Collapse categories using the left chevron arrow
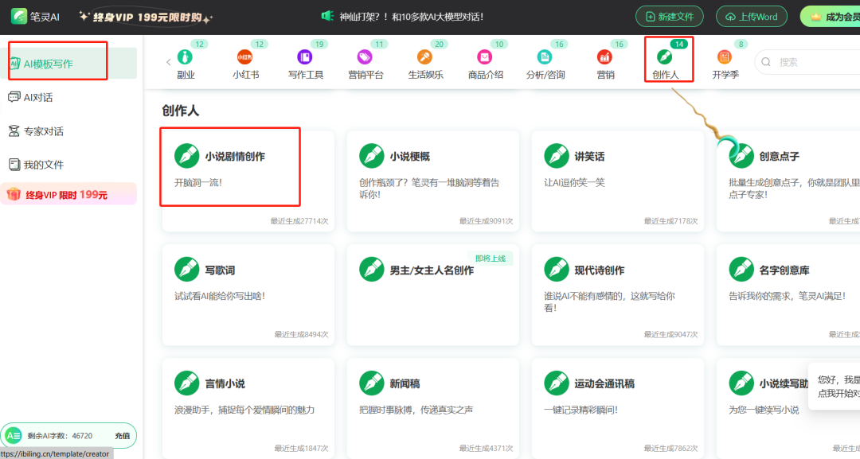This screenshot has width=860, height=459. (168, 61)
